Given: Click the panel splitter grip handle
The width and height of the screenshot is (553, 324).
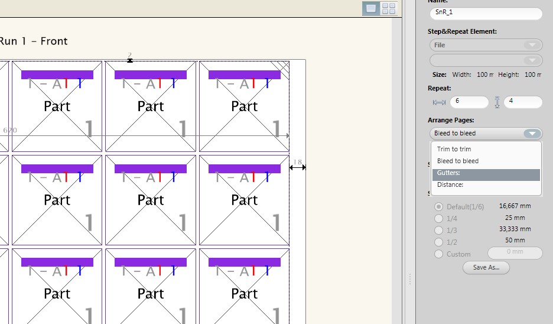Looking at the screenshot, I should coord(410,279).
